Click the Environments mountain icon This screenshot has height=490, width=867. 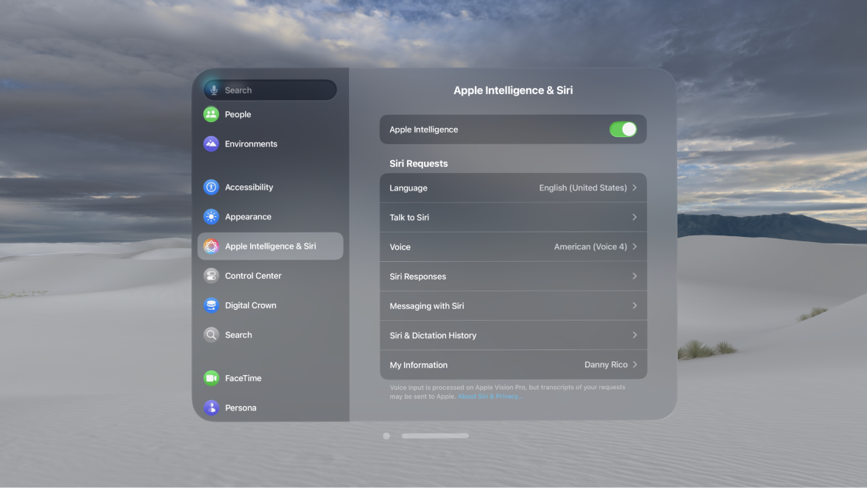click(x=211, y=143)
